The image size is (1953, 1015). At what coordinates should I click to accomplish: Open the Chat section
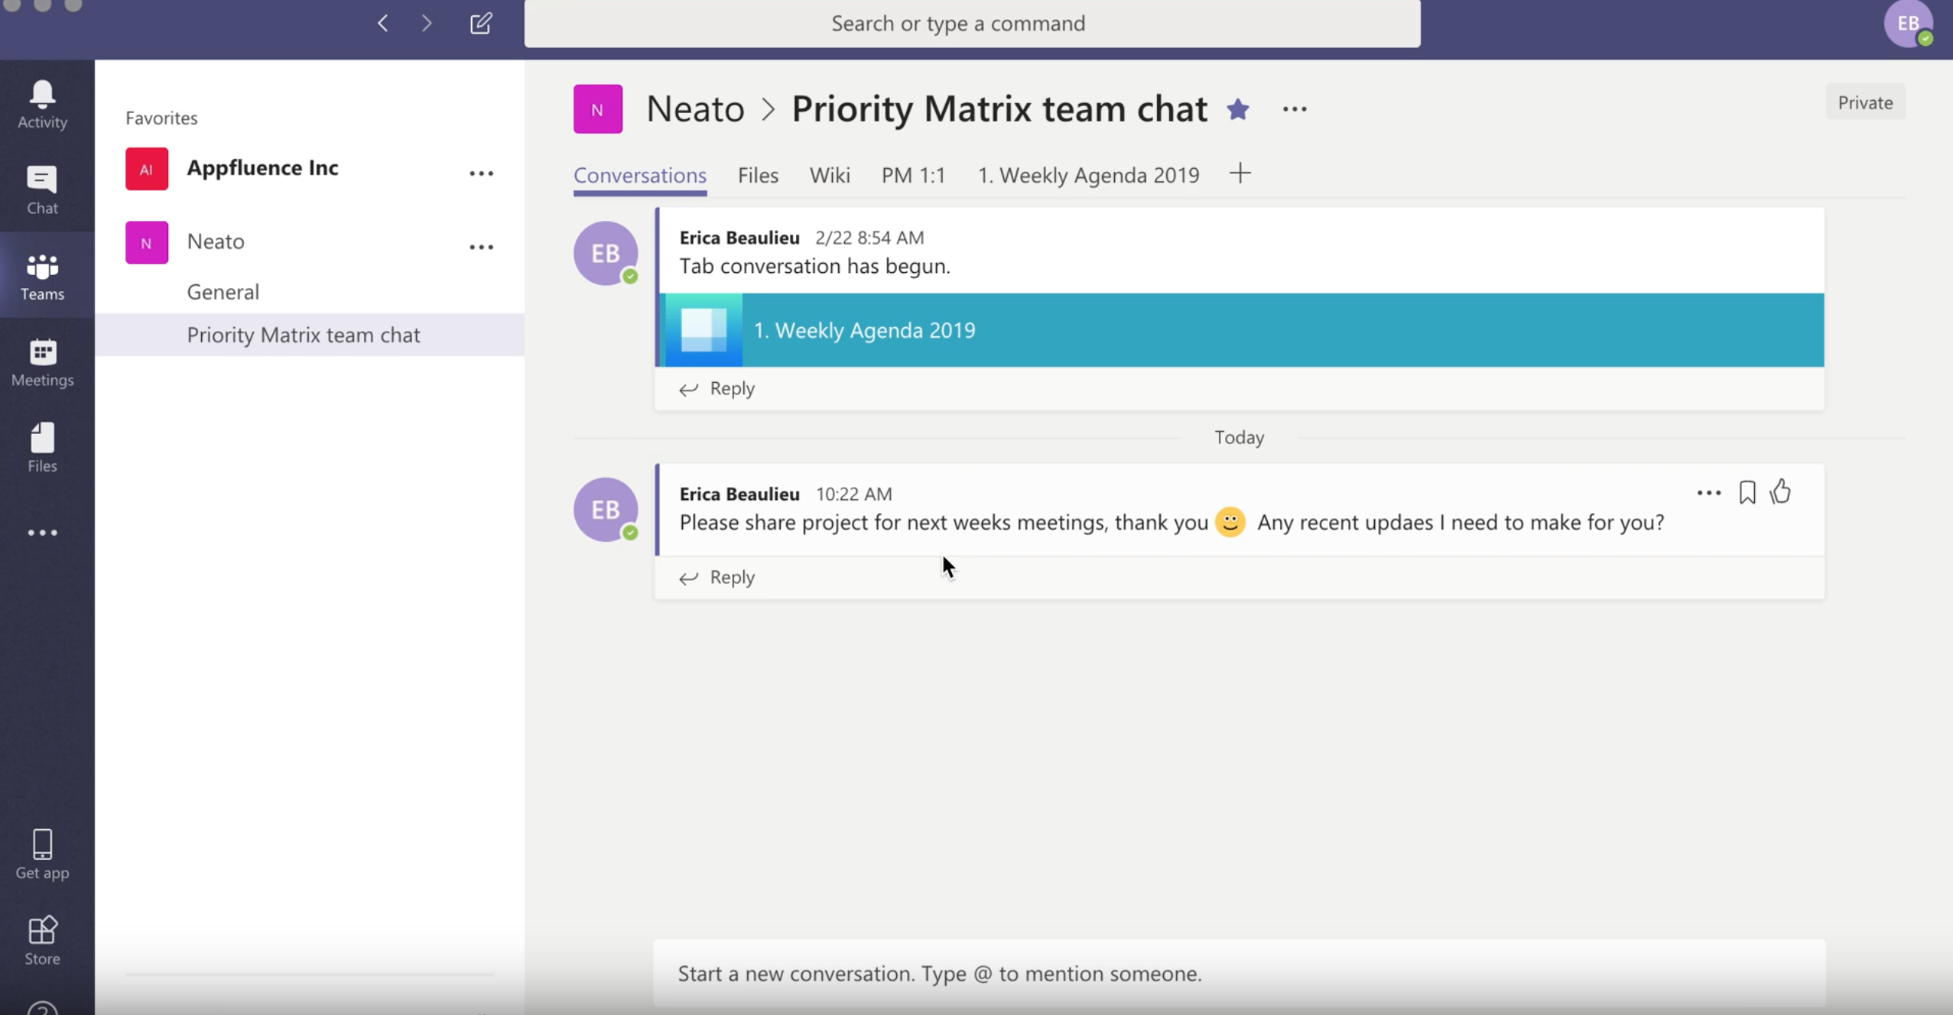click(x=41, y=187)
